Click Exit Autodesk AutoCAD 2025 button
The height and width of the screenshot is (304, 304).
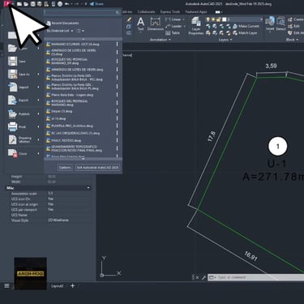coord(97,168)
